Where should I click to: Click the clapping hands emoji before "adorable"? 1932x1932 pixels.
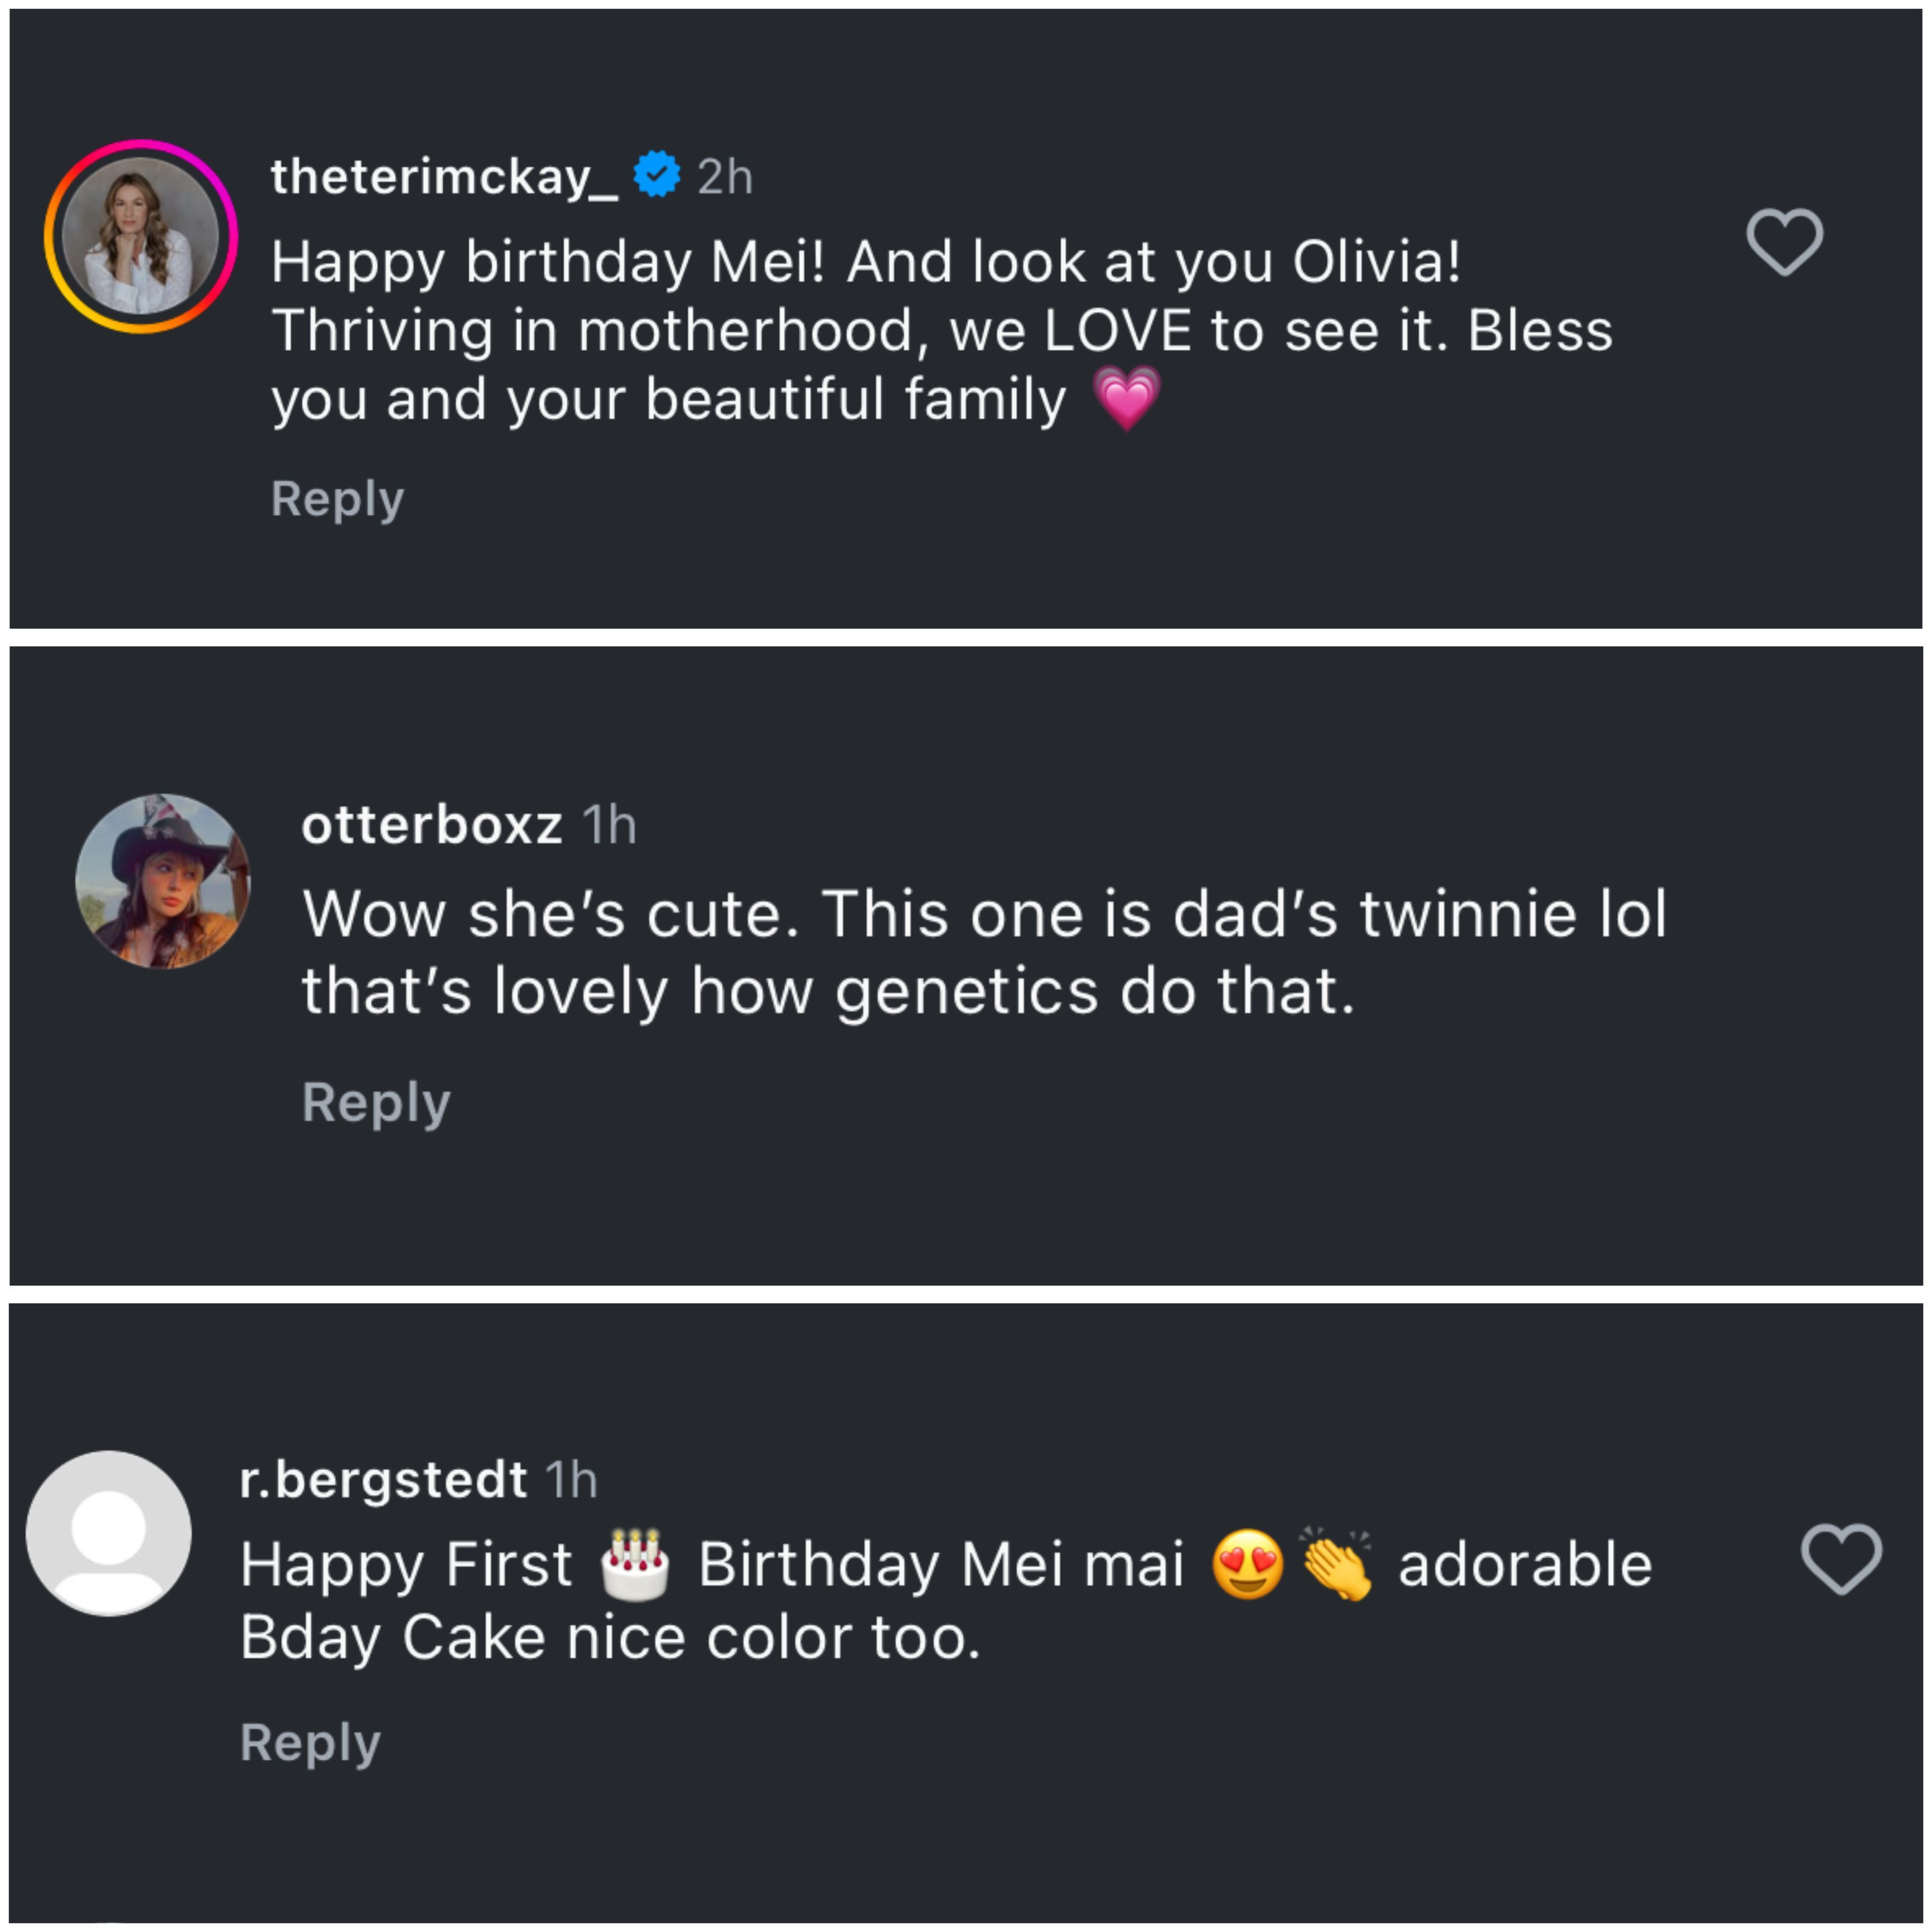click(1336, 1563)
